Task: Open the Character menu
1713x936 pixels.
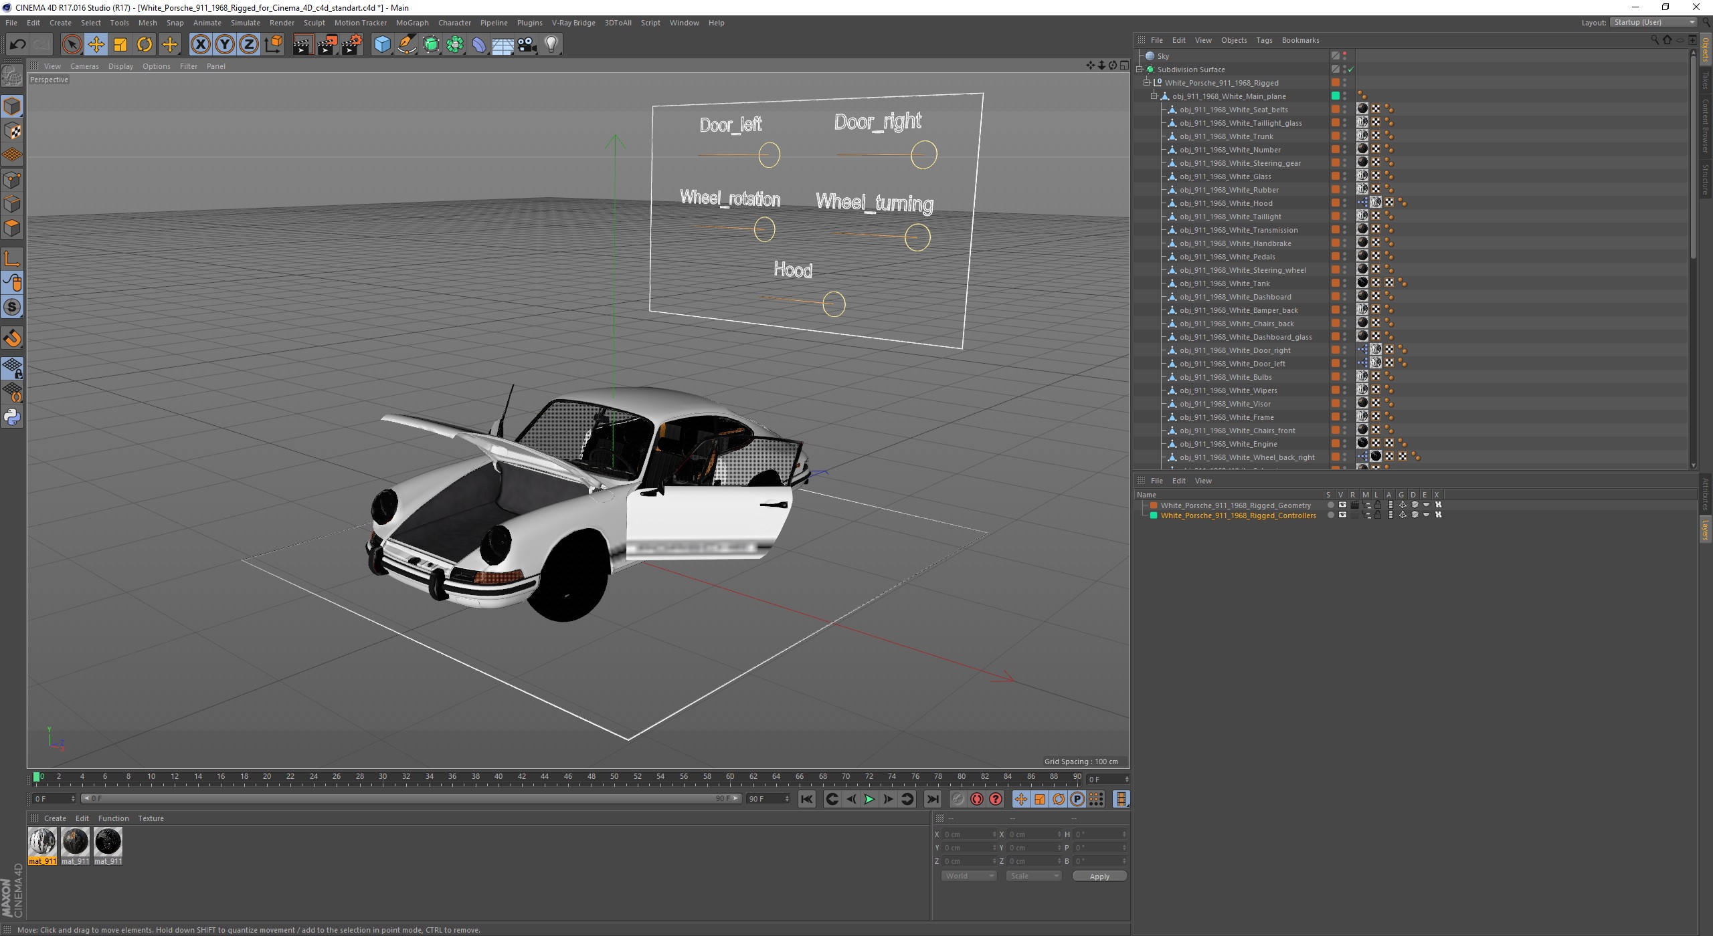Action: [454, 23]
